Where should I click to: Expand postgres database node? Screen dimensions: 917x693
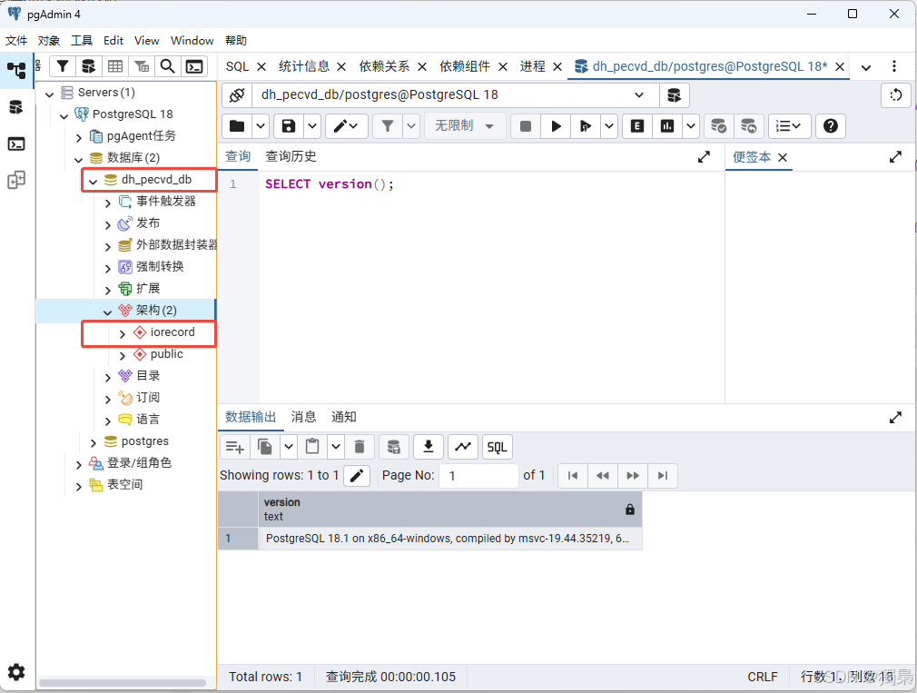[x=93, y=442]
